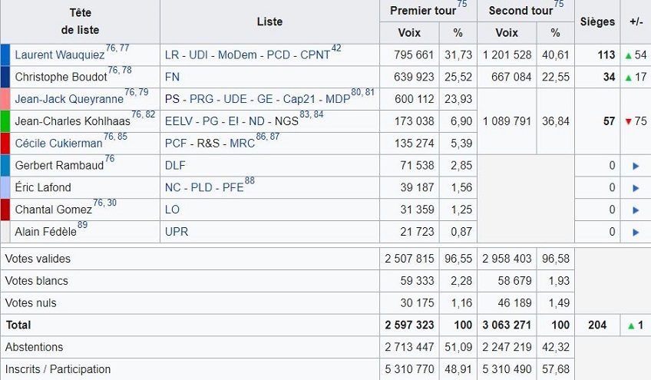Click the green up arrow beside 54
Viewport: 651px width, 380px height.
pos(627,55)
